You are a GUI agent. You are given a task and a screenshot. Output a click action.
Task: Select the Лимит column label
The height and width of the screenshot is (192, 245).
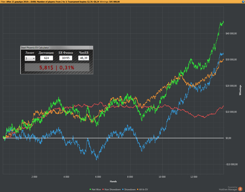30,53
